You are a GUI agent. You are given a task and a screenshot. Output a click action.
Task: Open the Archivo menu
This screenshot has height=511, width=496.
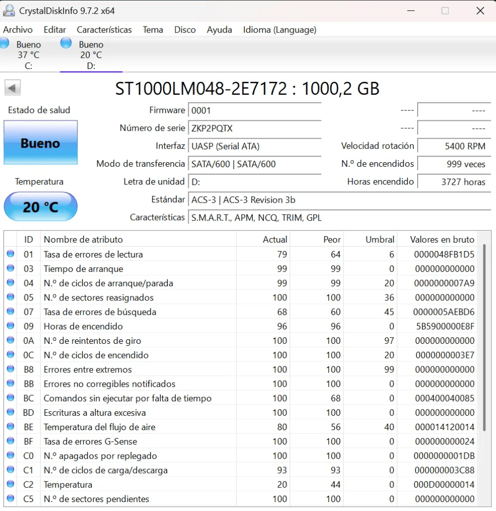coord(17,29)
